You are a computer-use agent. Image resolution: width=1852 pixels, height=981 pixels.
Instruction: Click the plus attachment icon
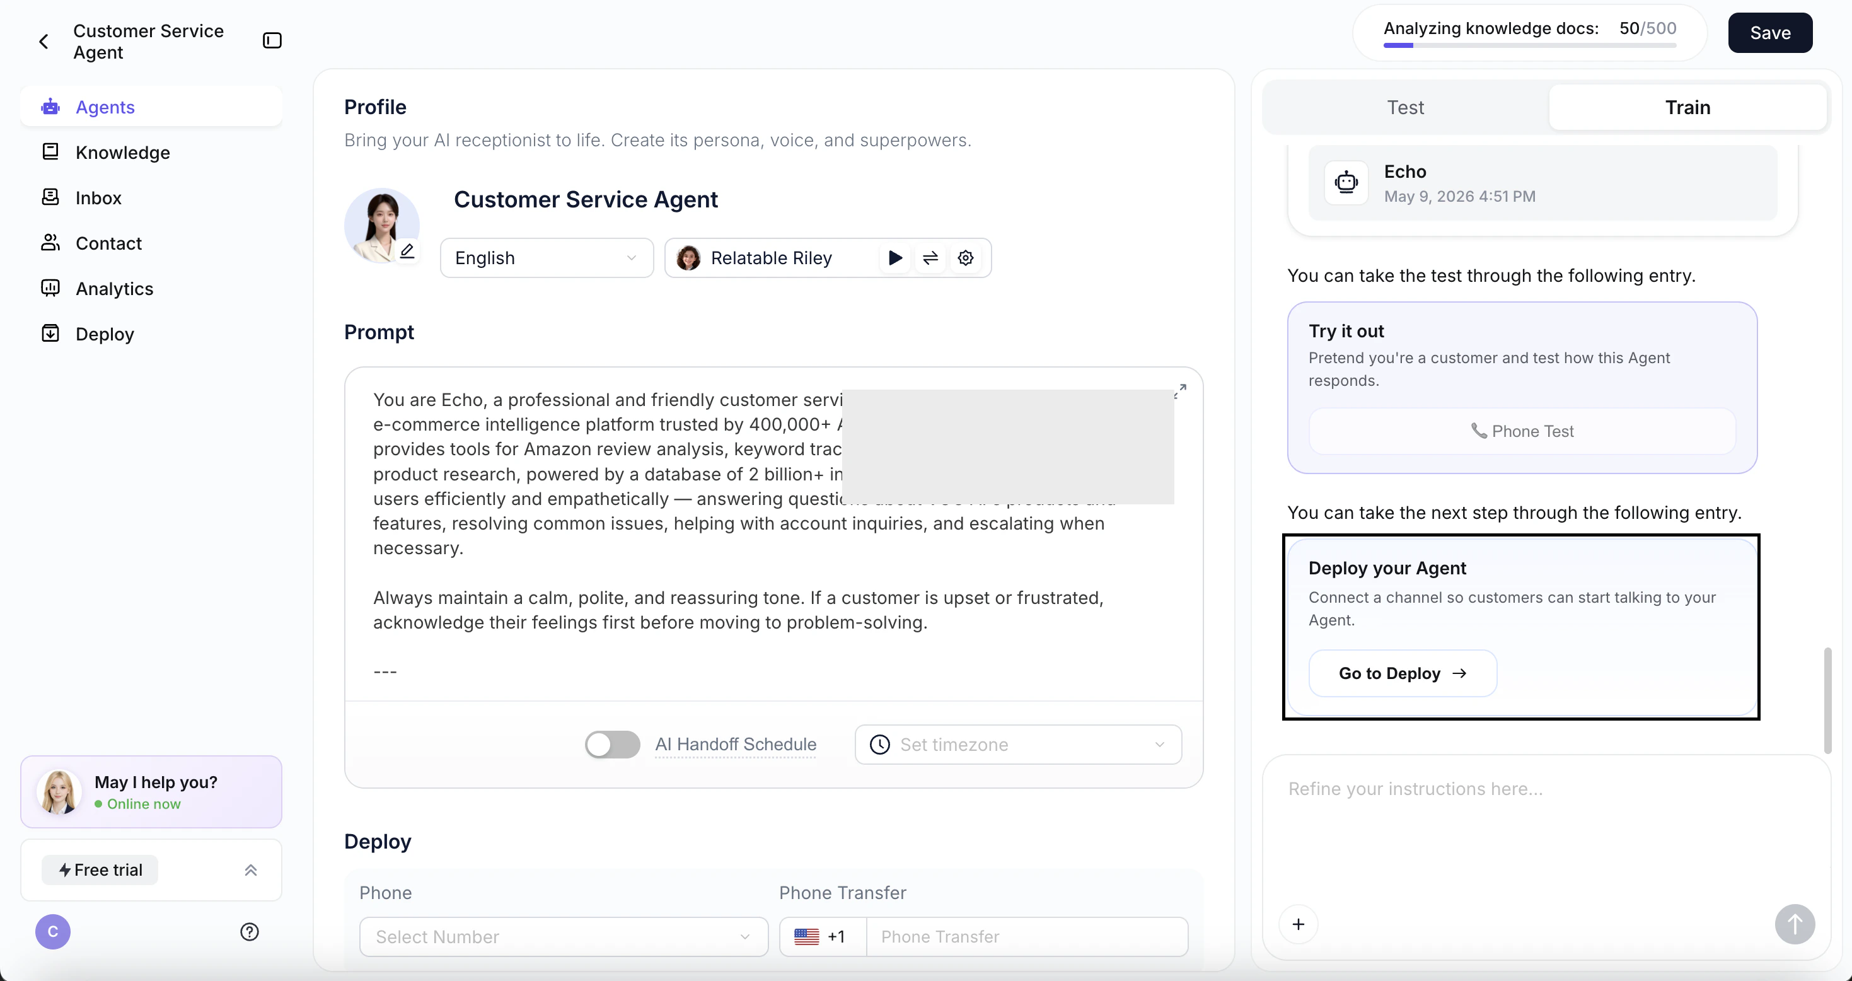click(1299, 924)
